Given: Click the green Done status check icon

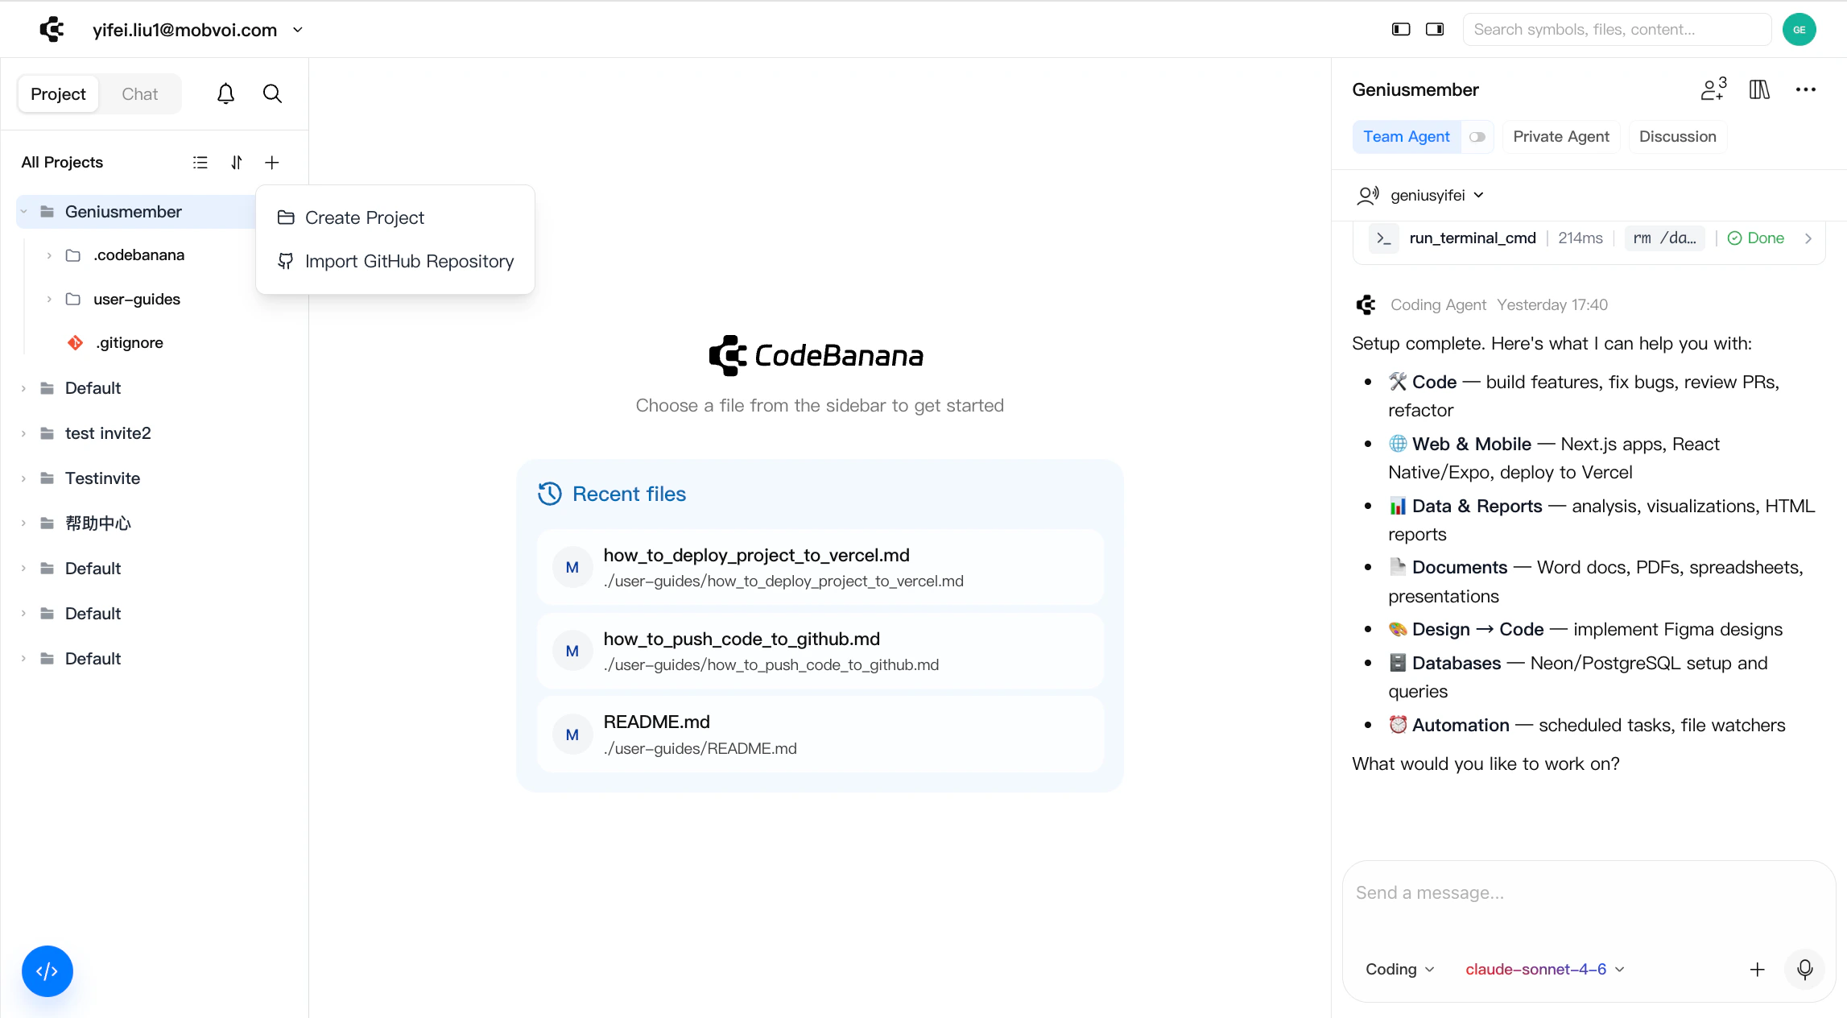Looking at the screenshot, I should (1735, 238).
